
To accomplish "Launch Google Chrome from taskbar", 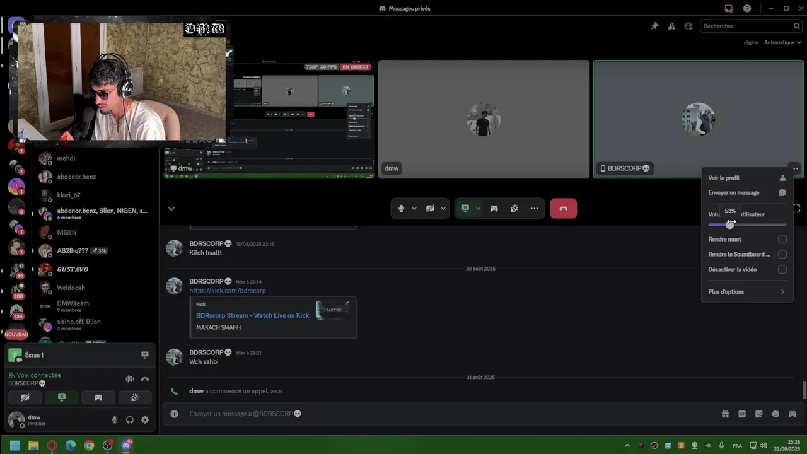I will pos(89,445).
